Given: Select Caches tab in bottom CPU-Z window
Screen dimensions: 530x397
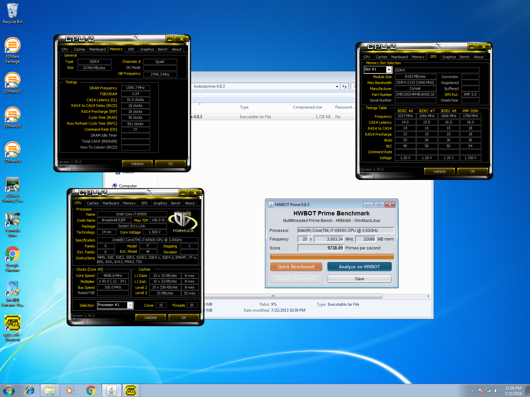Looking at the screenshot, I should [x=93, y=203].
